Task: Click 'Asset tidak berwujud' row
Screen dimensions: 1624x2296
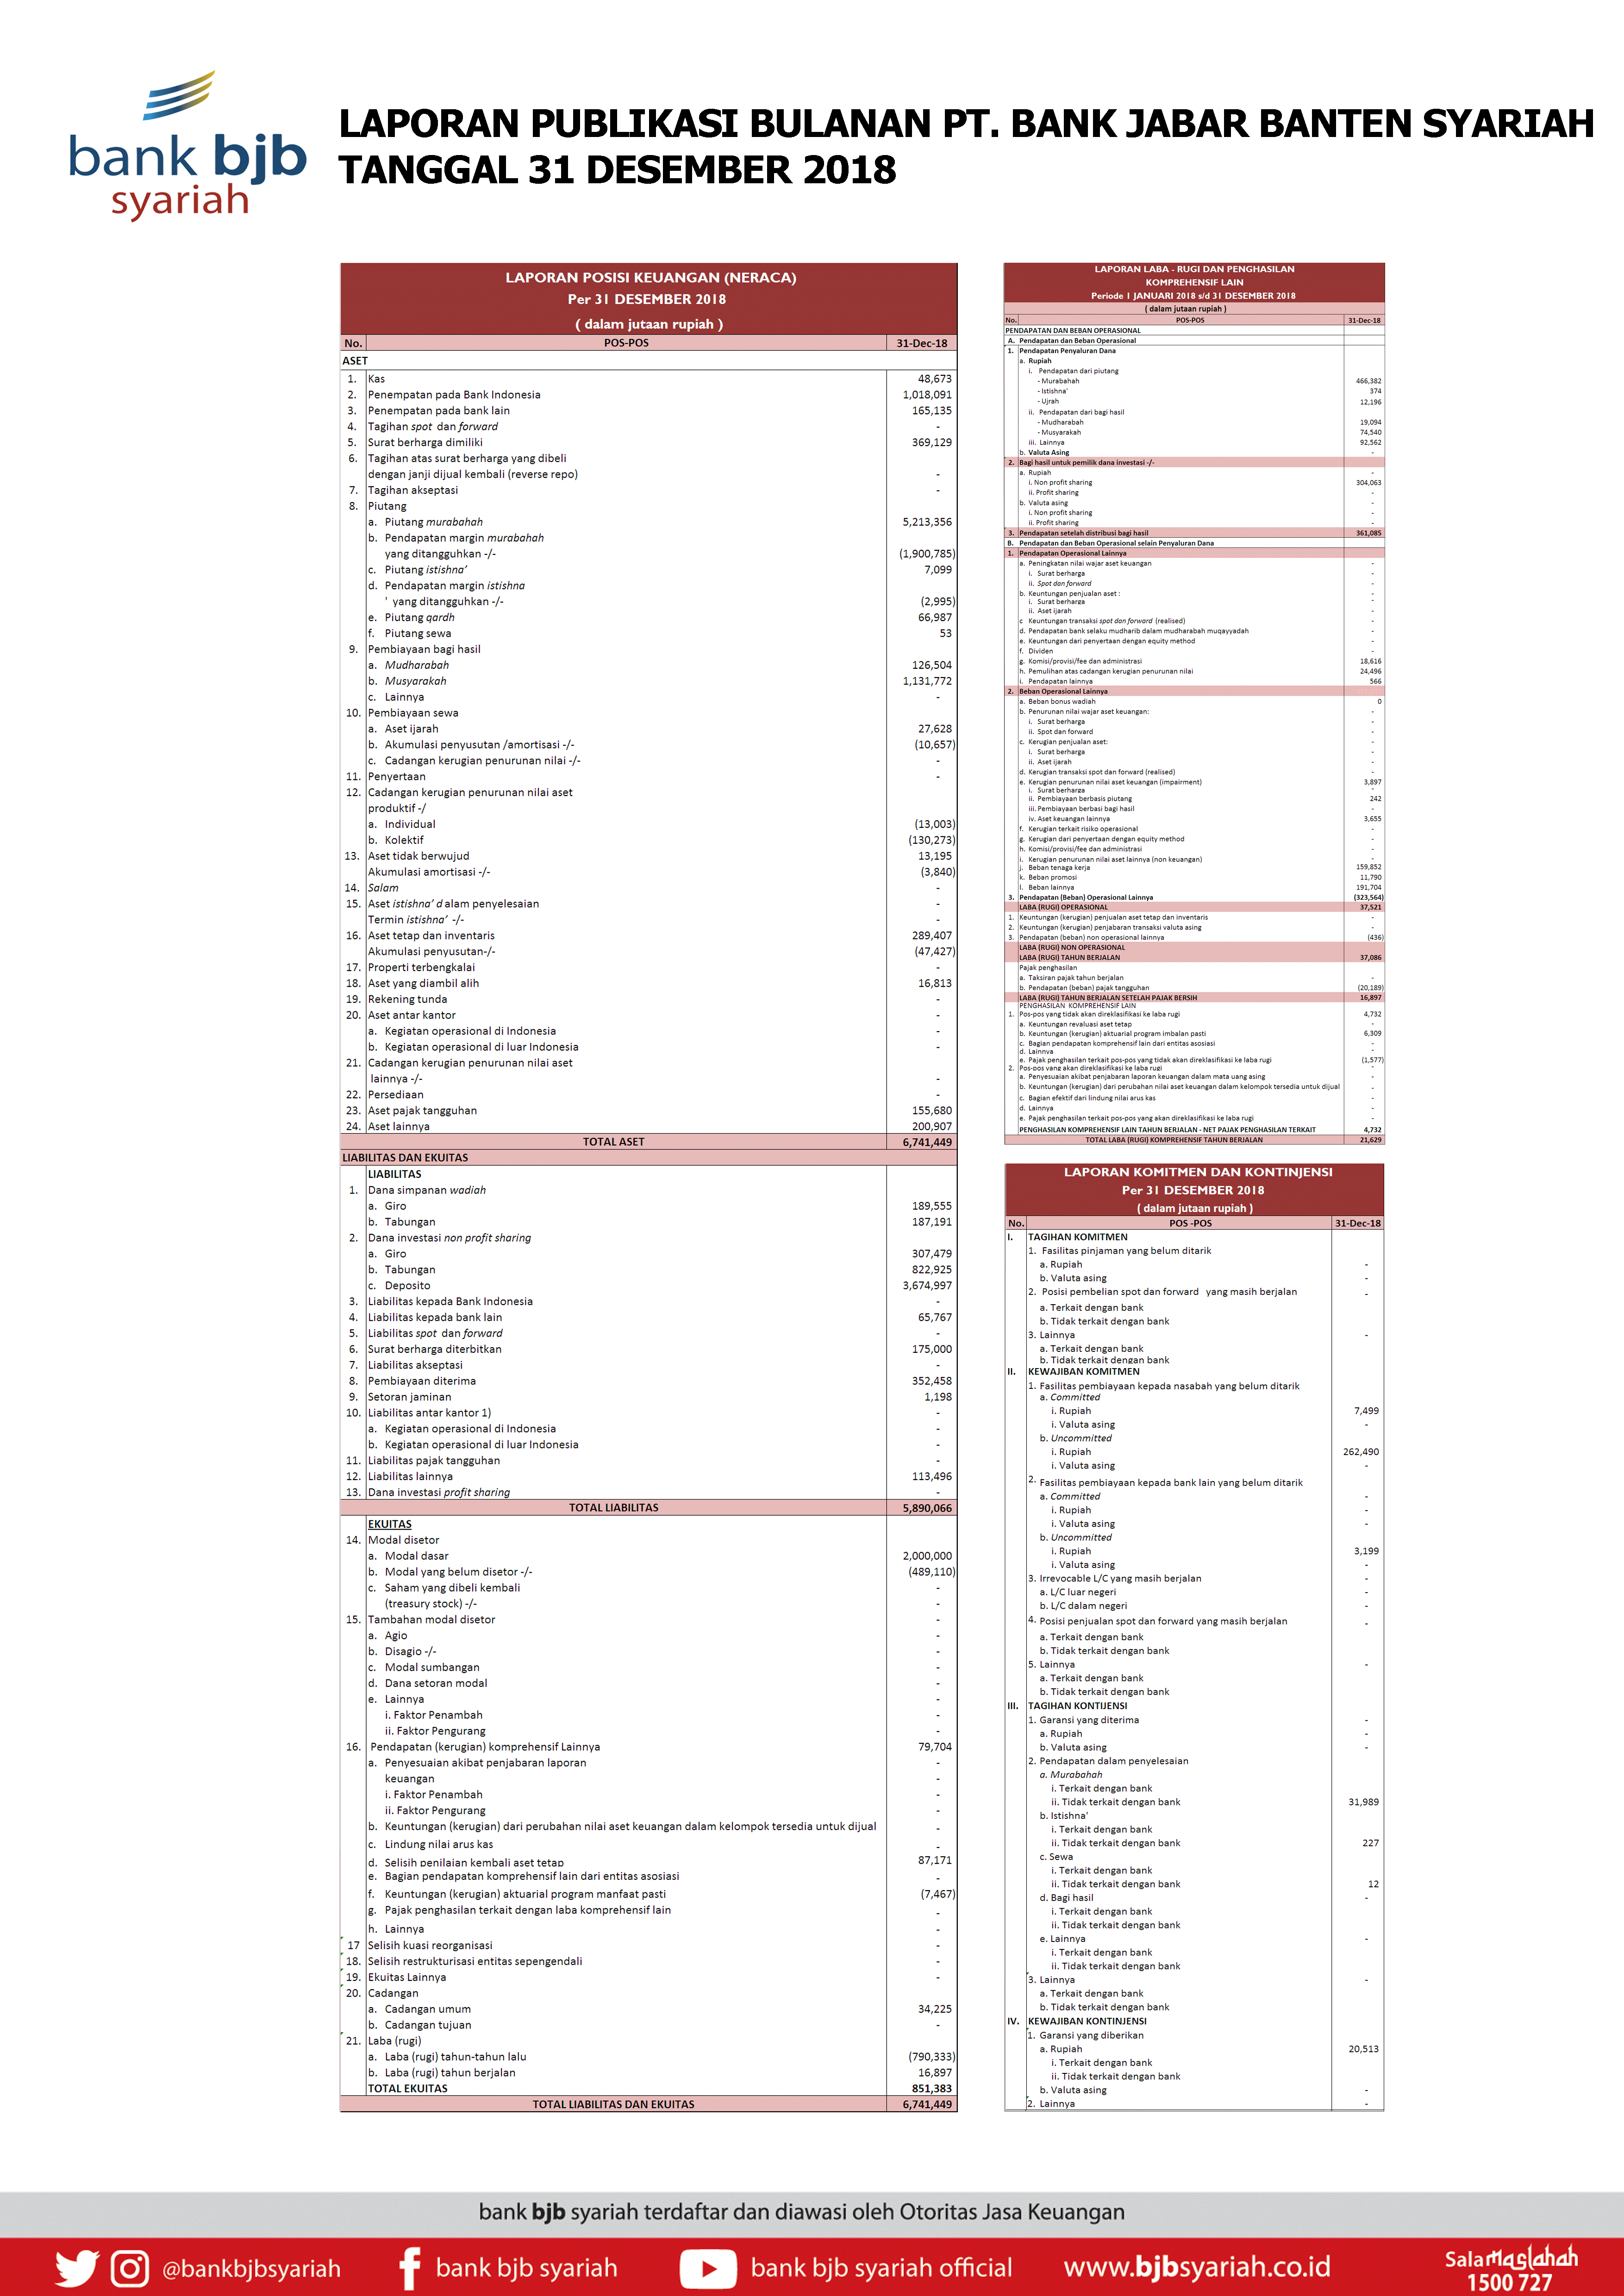Action: [x=648, y=856]
